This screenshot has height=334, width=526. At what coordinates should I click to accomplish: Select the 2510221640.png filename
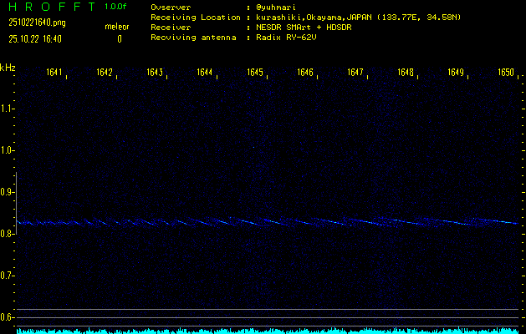38,23
